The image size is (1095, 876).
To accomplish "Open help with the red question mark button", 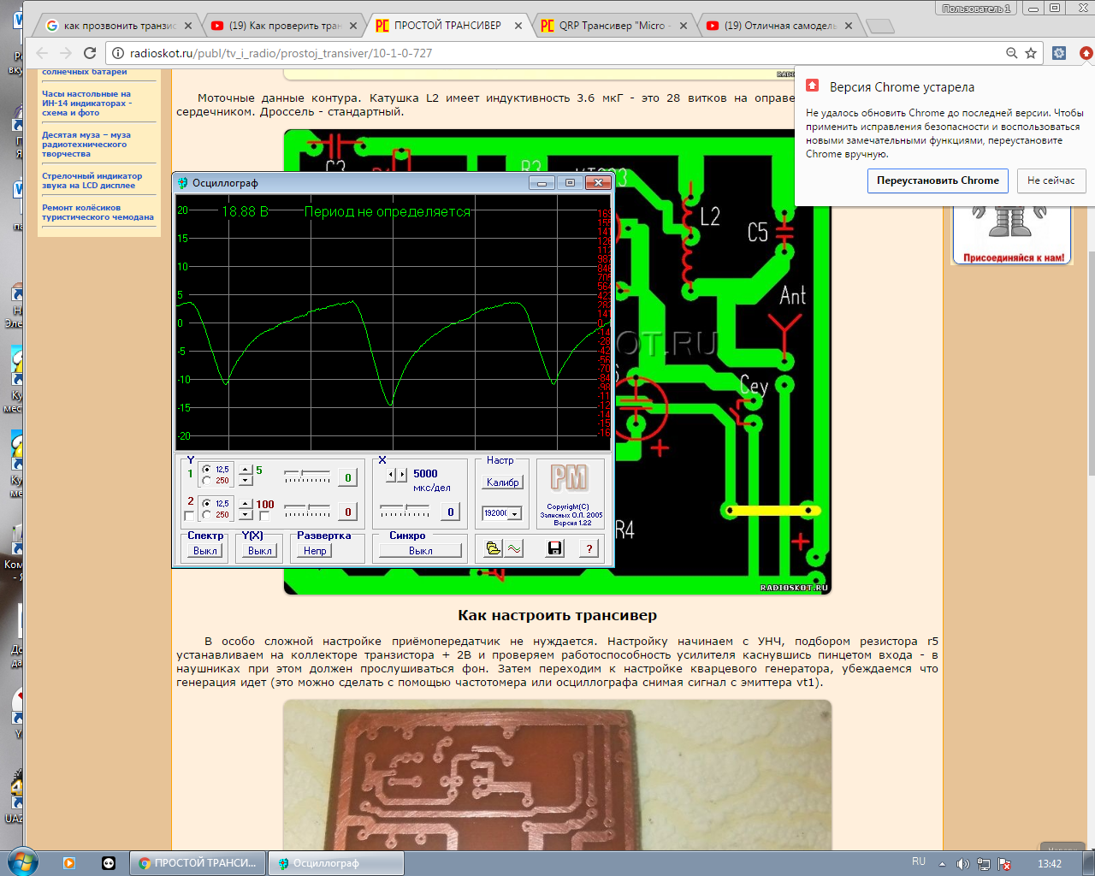I will [x=589, y=548].
